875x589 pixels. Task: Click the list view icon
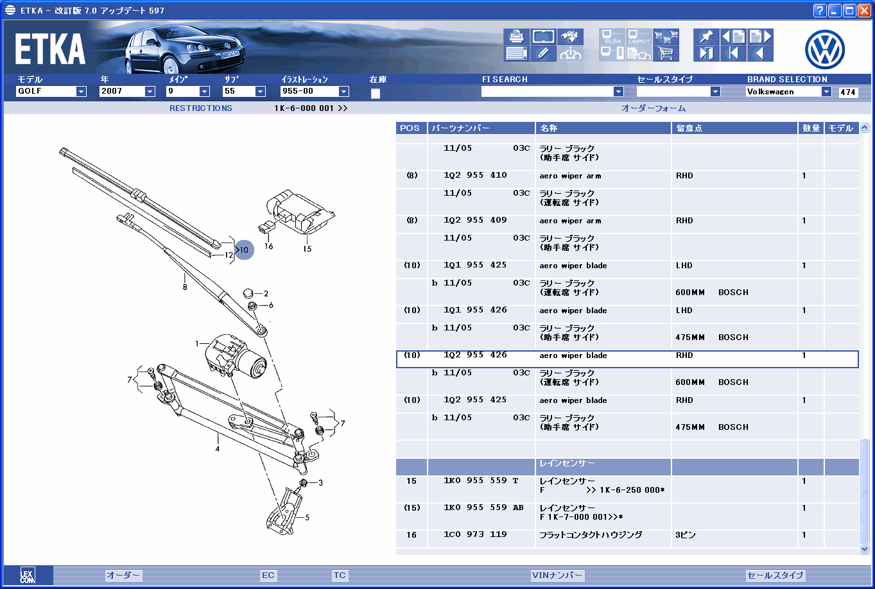pyautogui.click(x=516, y=53)
